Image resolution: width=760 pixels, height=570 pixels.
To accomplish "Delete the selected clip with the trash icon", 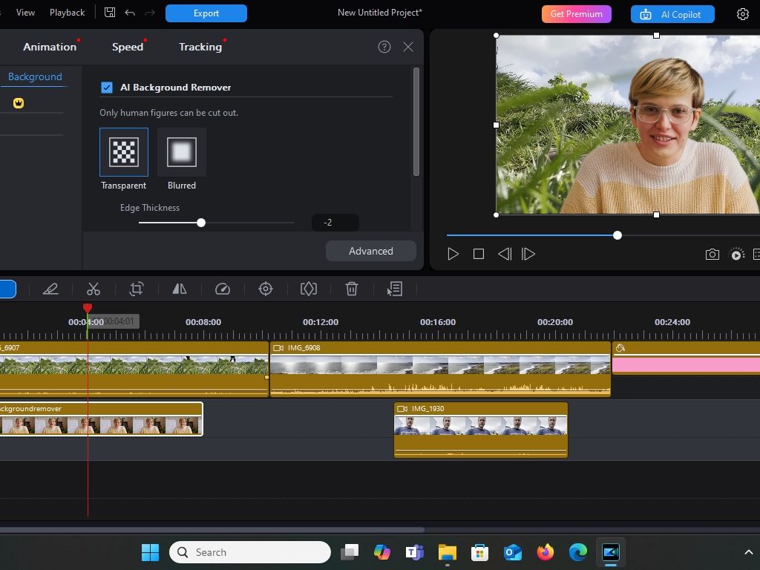I will tap(351, 289).
